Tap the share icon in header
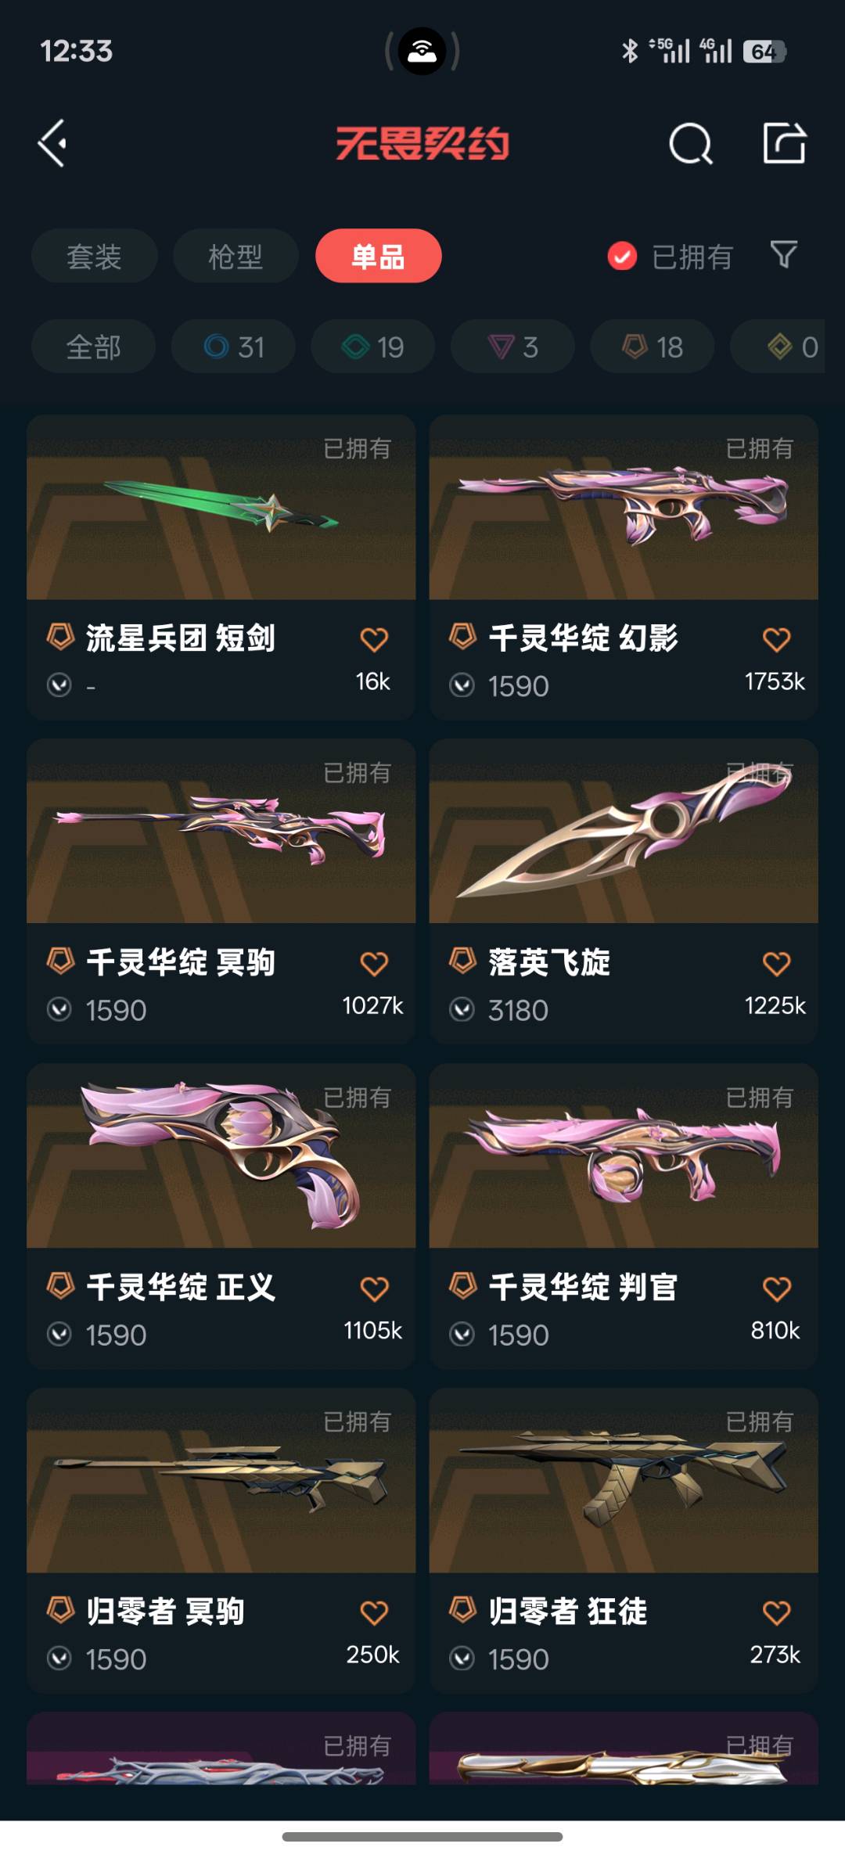 click(784, 143)
